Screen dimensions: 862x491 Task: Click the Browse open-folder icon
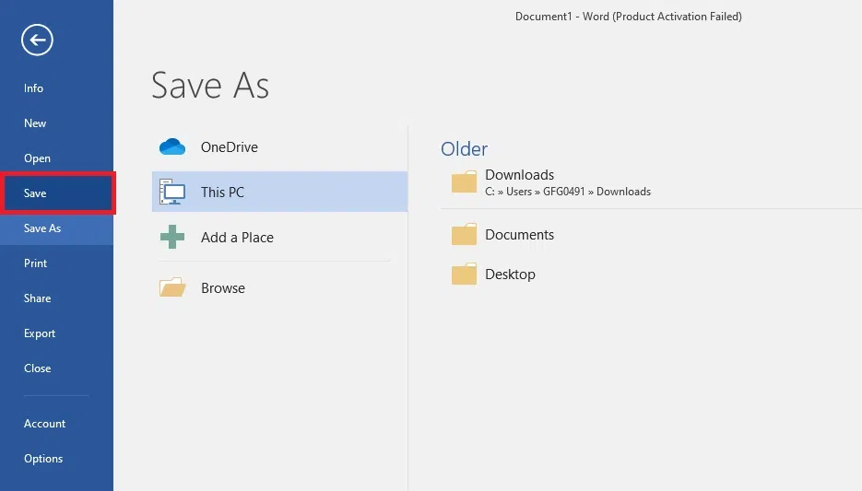point(172,287)
